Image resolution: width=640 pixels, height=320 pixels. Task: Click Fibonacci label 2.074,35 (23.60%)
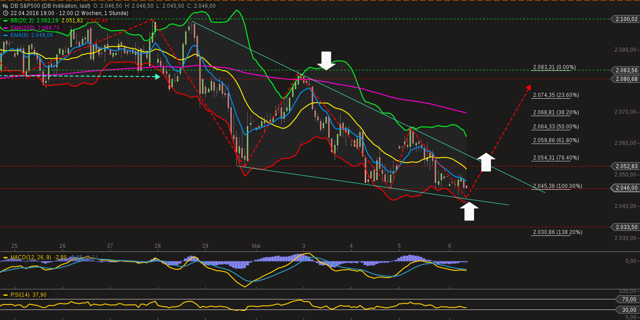pos(556,95)
